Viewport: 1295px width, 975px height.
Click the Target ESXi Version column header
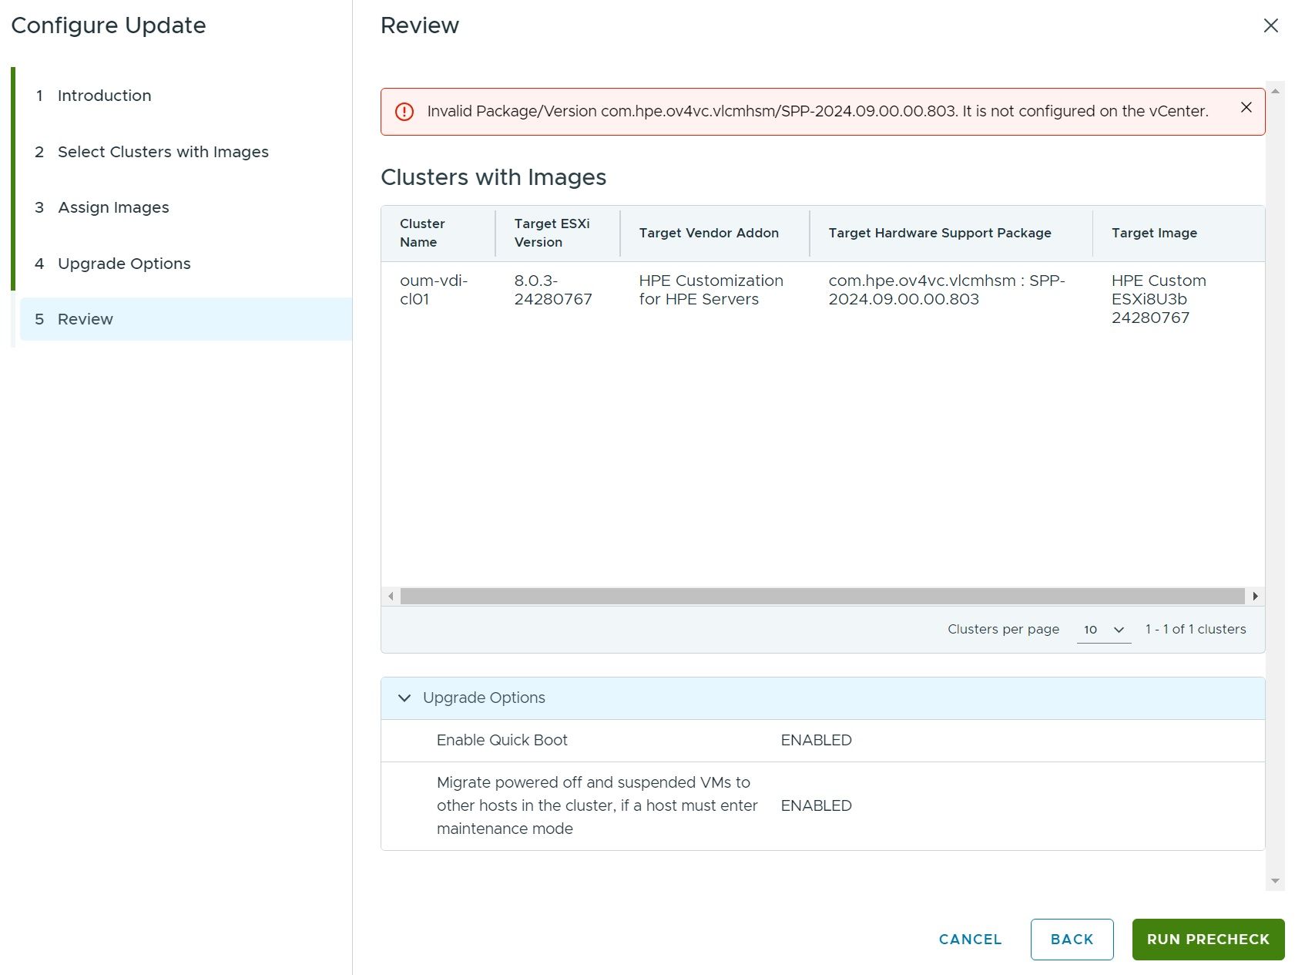click(x=558, y=233)
